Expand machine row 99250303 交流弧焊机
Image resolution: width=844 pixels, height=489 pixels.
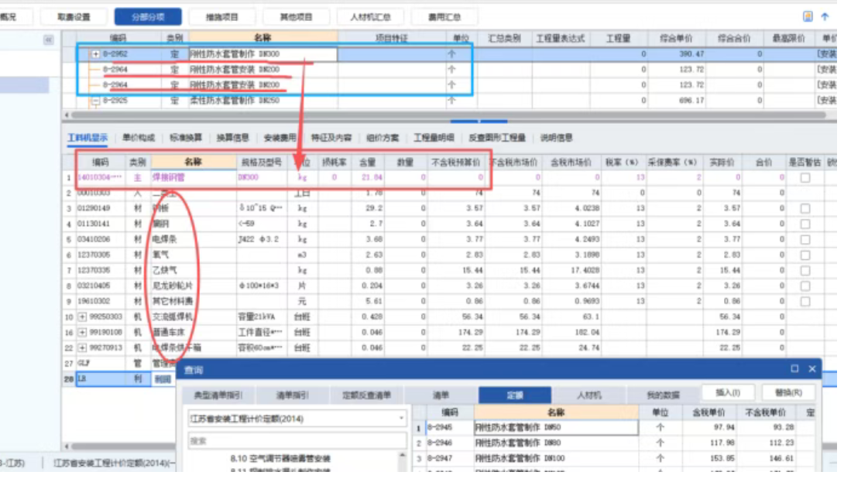(x=82, y=316)
